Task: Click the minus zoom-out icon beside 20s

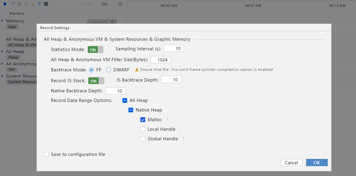Action: [89, 4]
